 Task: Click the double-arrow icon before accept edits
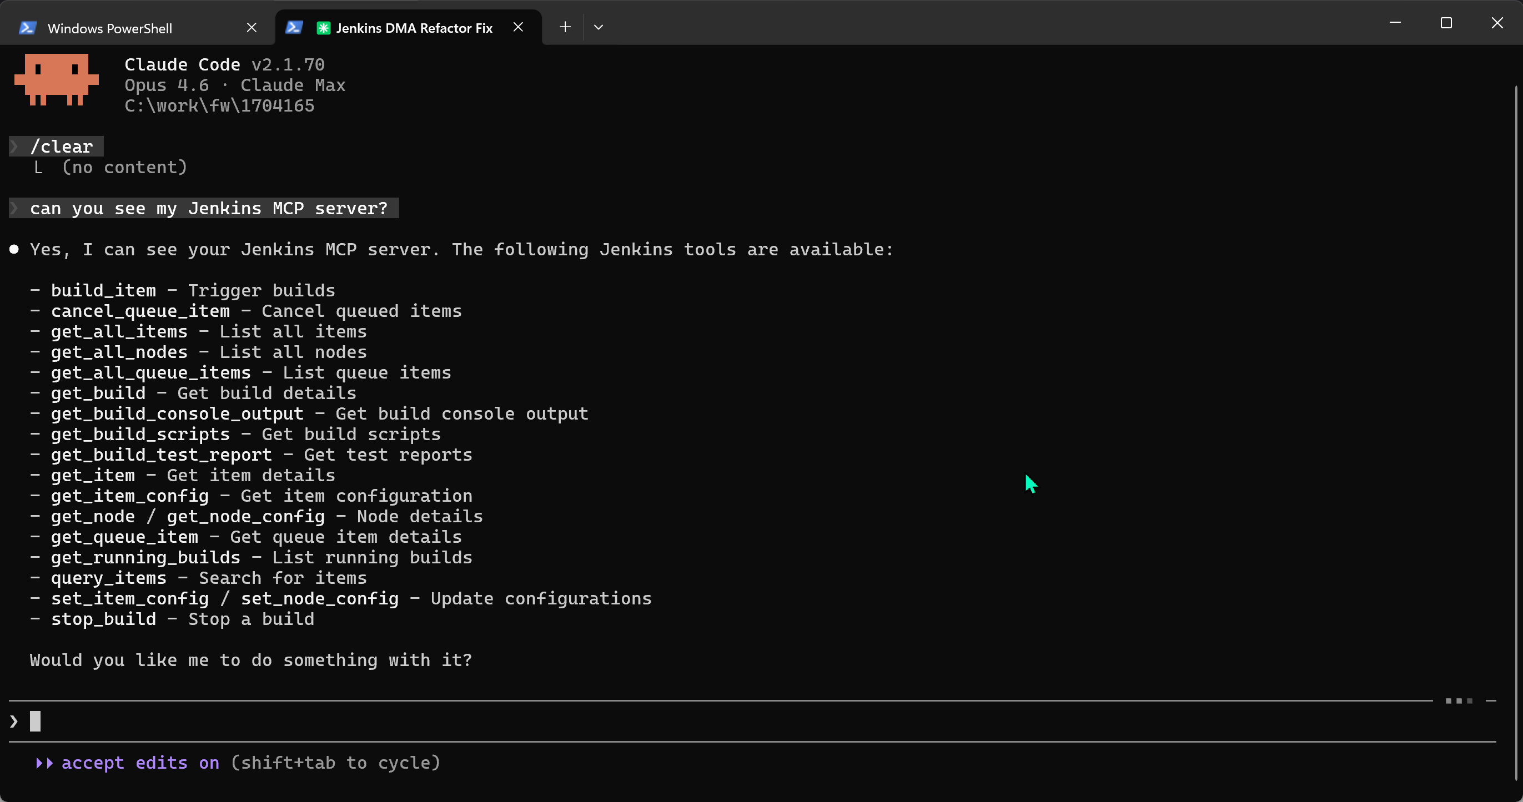click(44, 763)
